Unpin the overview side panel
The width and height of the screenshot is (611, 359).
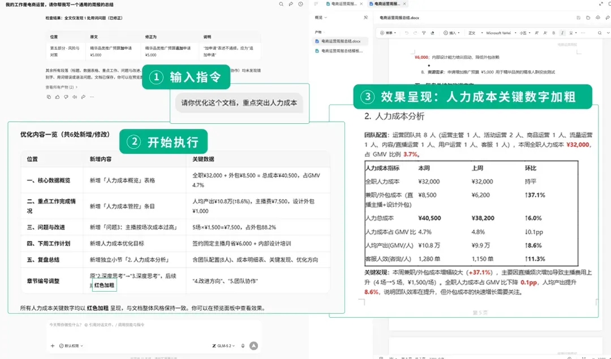365,18
